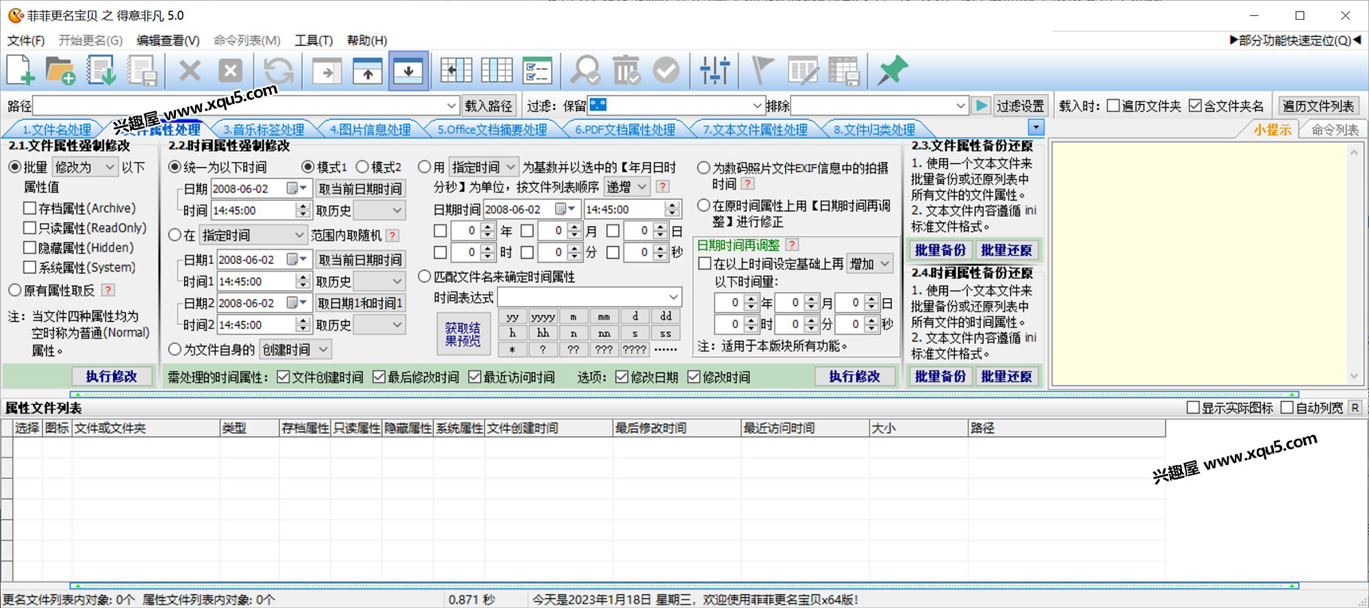Click the boxed X remove-all icon
Viewport: 1369px width, 608px height.
pyautogui.click(x=231, y=70)
